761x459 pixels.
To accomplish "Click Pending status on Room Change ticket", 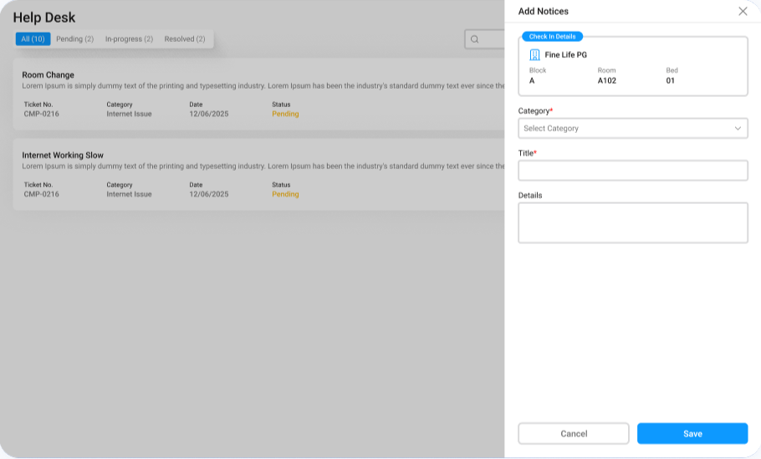I will (285, 114).
